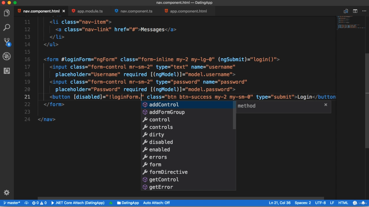Select the dirty suggestion
Image resolution: width=369 pixels, height=207 pixels.
click(x=187, y=135)
